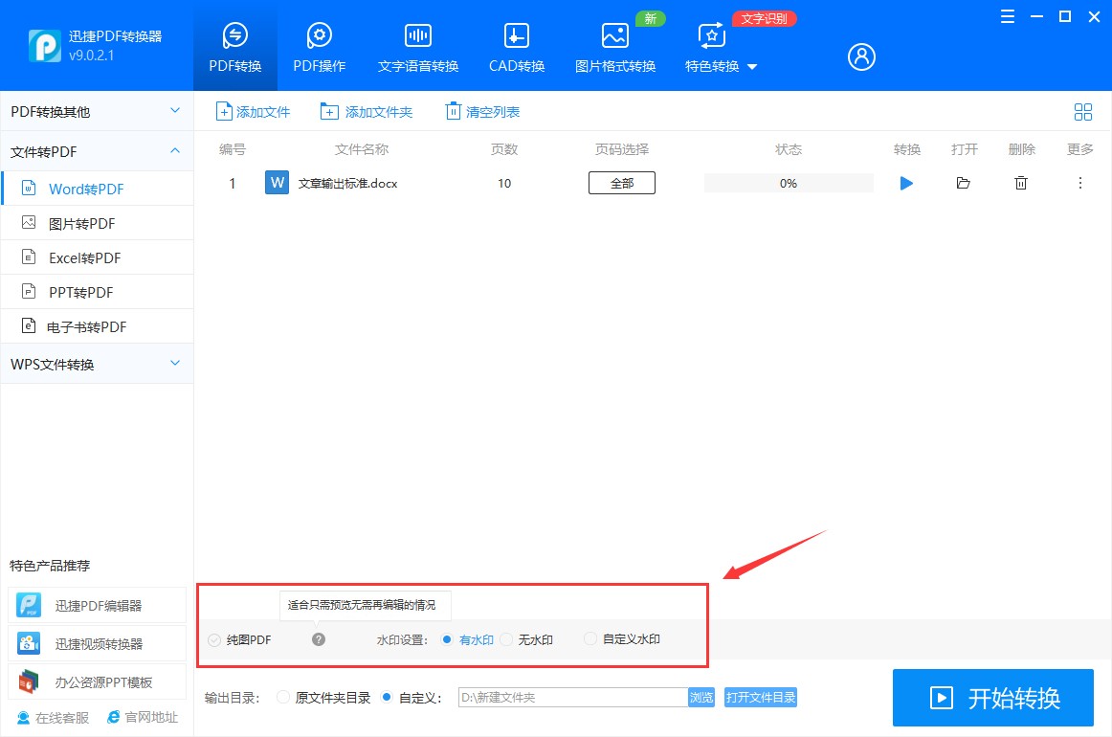1112x737 pixels.
Task: Select the 无水印 radio button
Action: (x=506, y=639)
